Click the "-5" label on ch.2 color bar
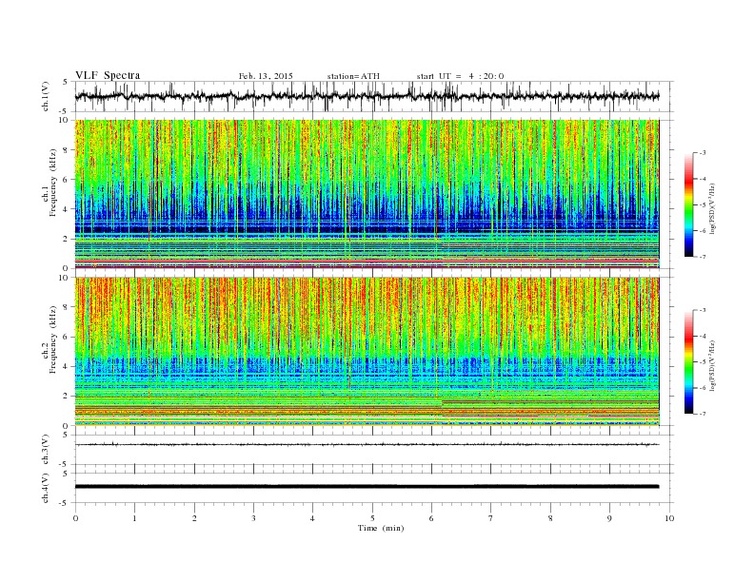754x582 pixels. [702, 362]
